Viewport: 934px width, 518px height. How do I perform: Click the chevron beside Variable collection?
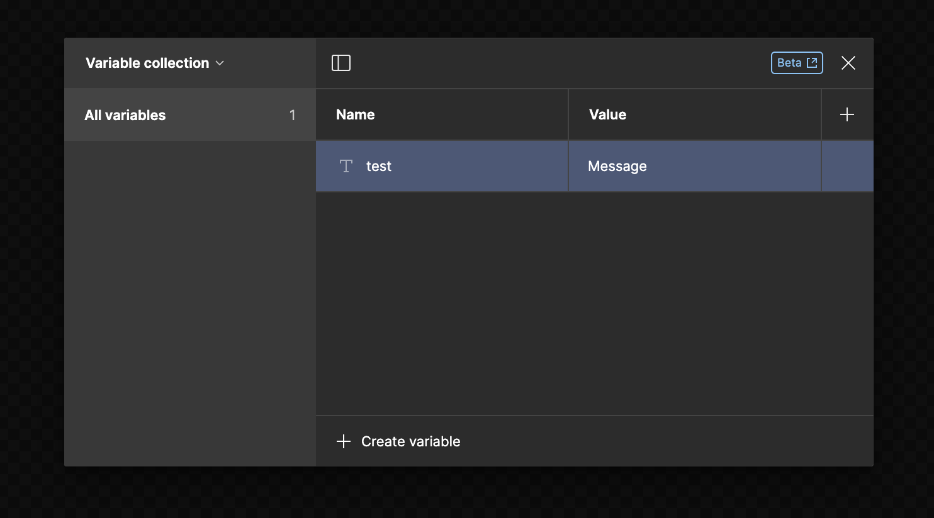click(220, 63)
